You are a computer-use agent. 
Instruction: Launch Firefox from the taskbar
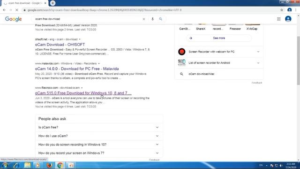[49, 165]
